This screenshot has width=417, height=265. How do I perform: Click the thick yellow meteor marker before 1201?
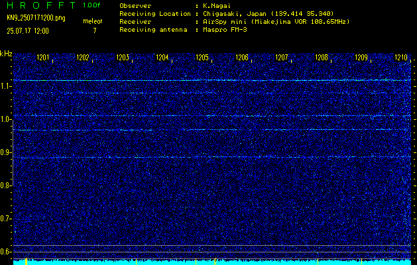[x=26, y=262]
